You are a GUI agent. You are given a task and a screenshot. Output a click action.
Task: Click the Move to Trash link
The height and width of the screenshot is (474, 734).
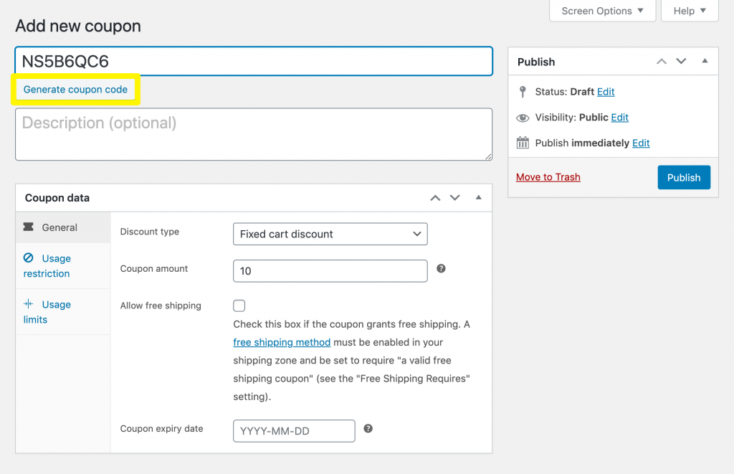(x=548, y=177)
